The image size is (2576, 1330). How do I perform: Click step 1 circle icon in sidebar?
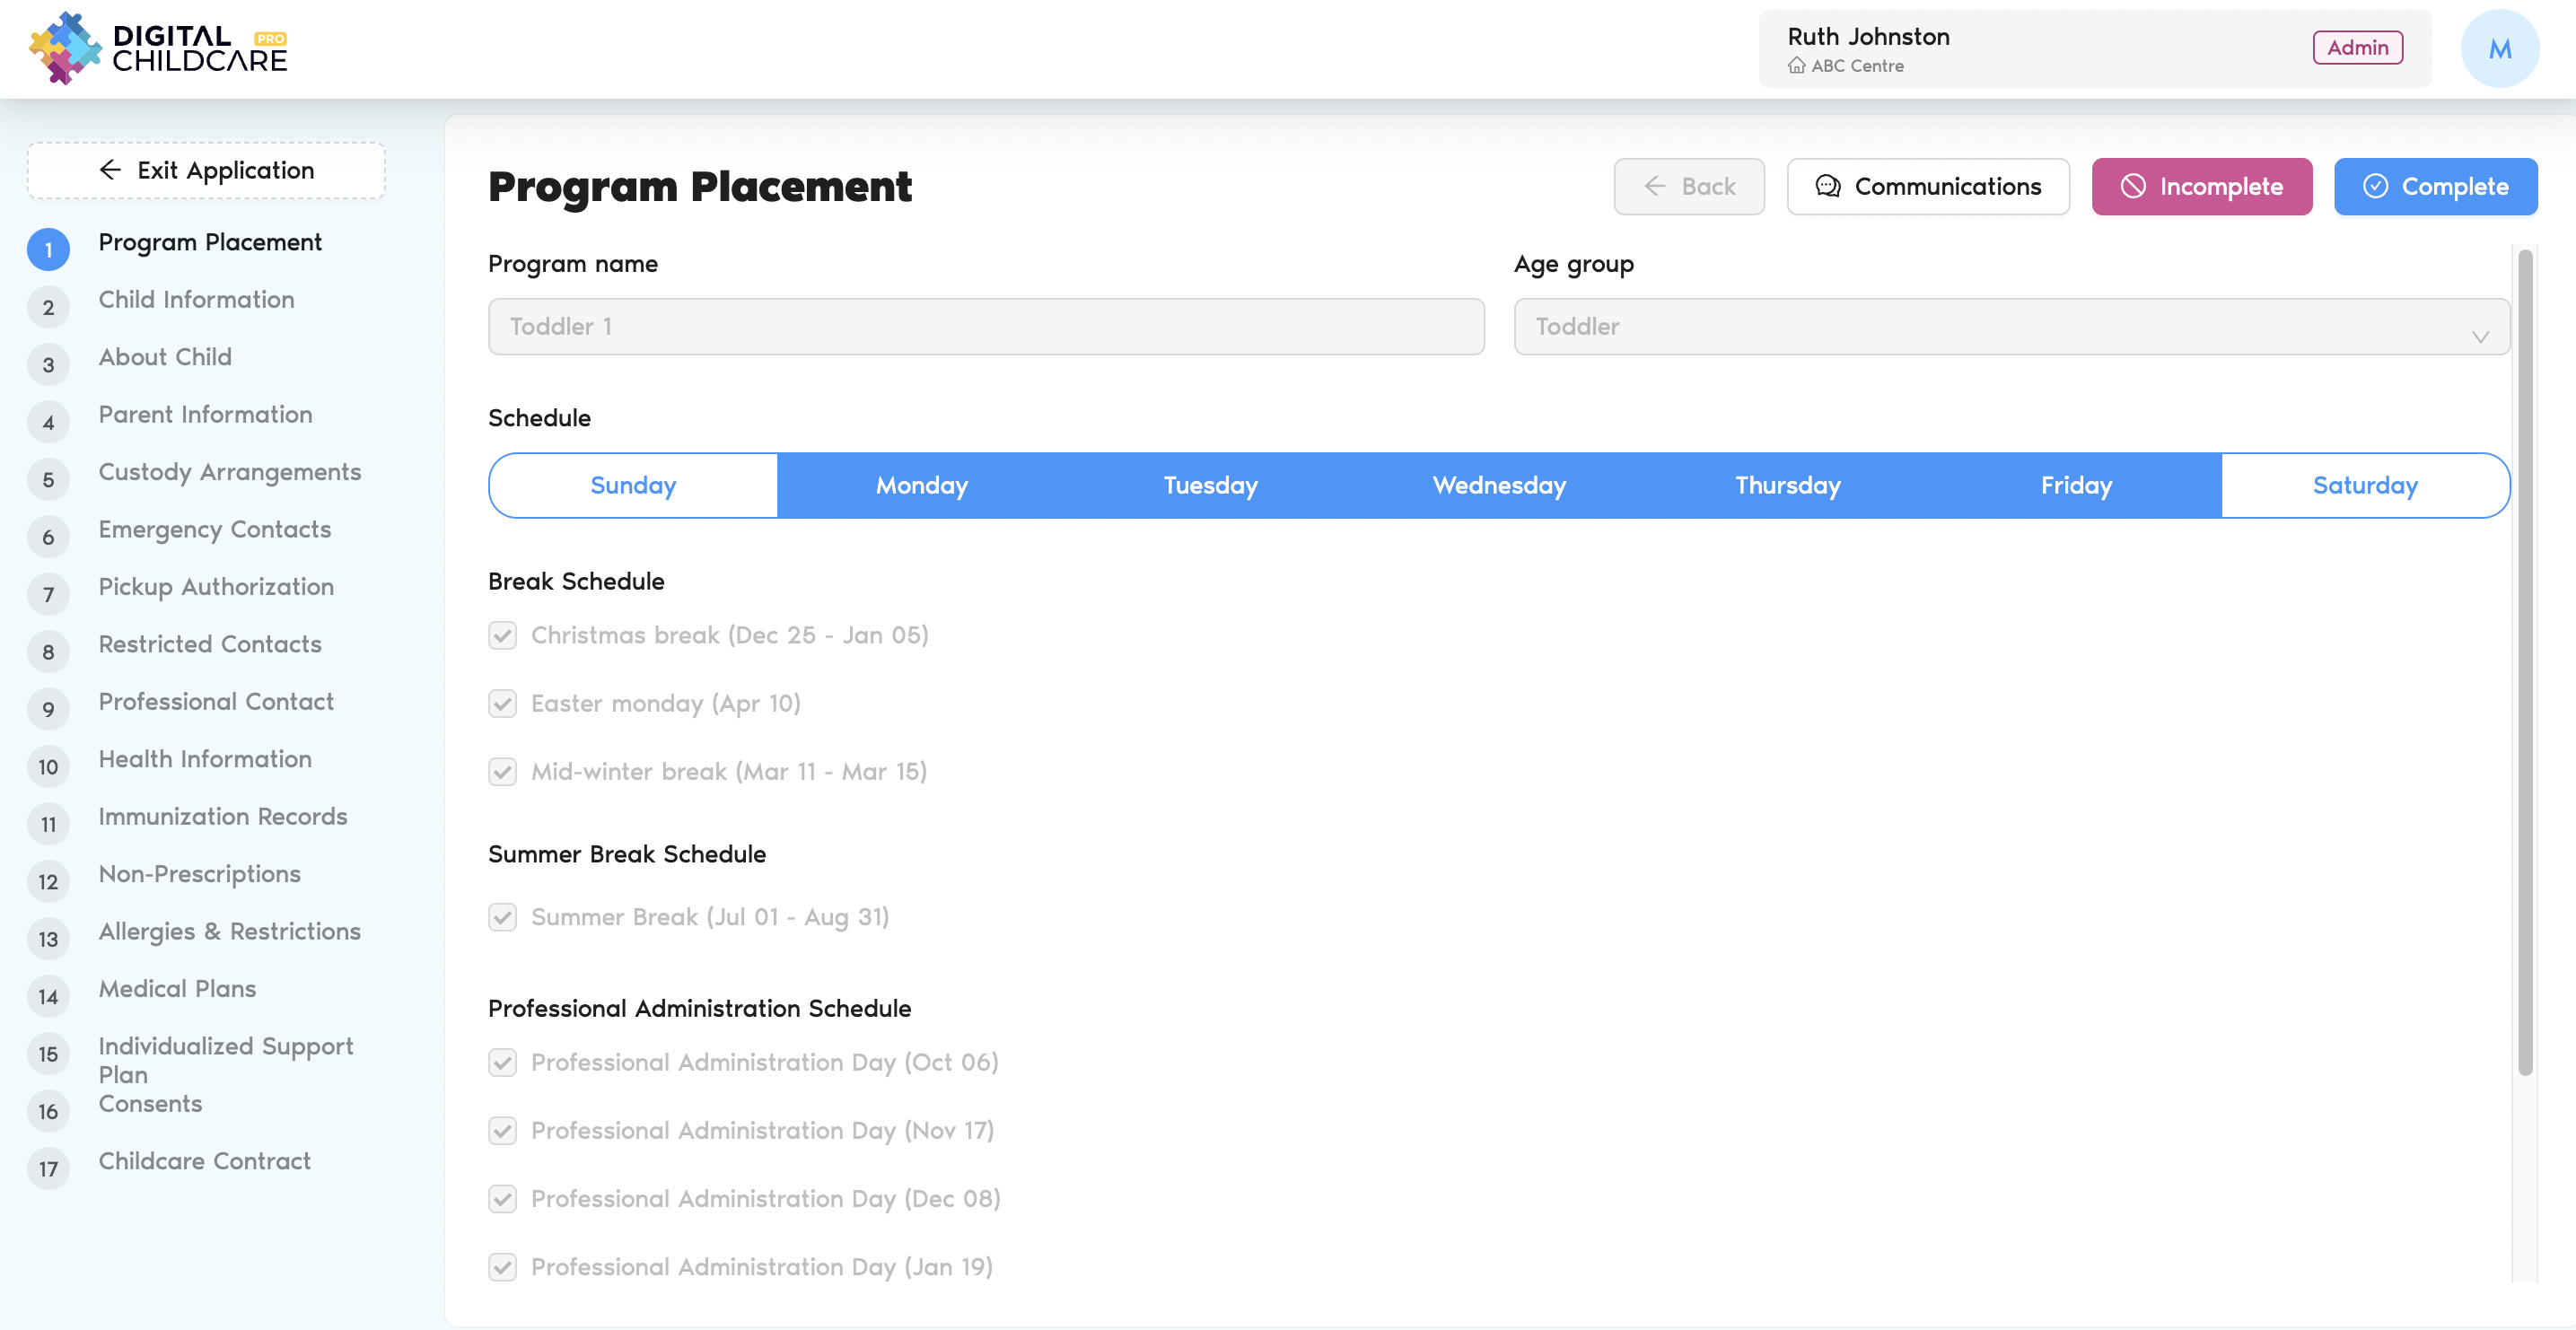point(48,250)
